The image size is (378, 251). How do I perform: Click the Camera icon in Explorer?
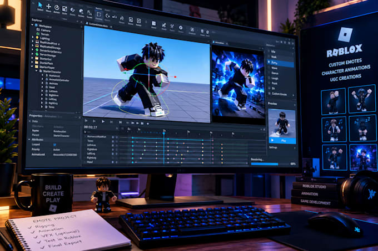[38, 29]
